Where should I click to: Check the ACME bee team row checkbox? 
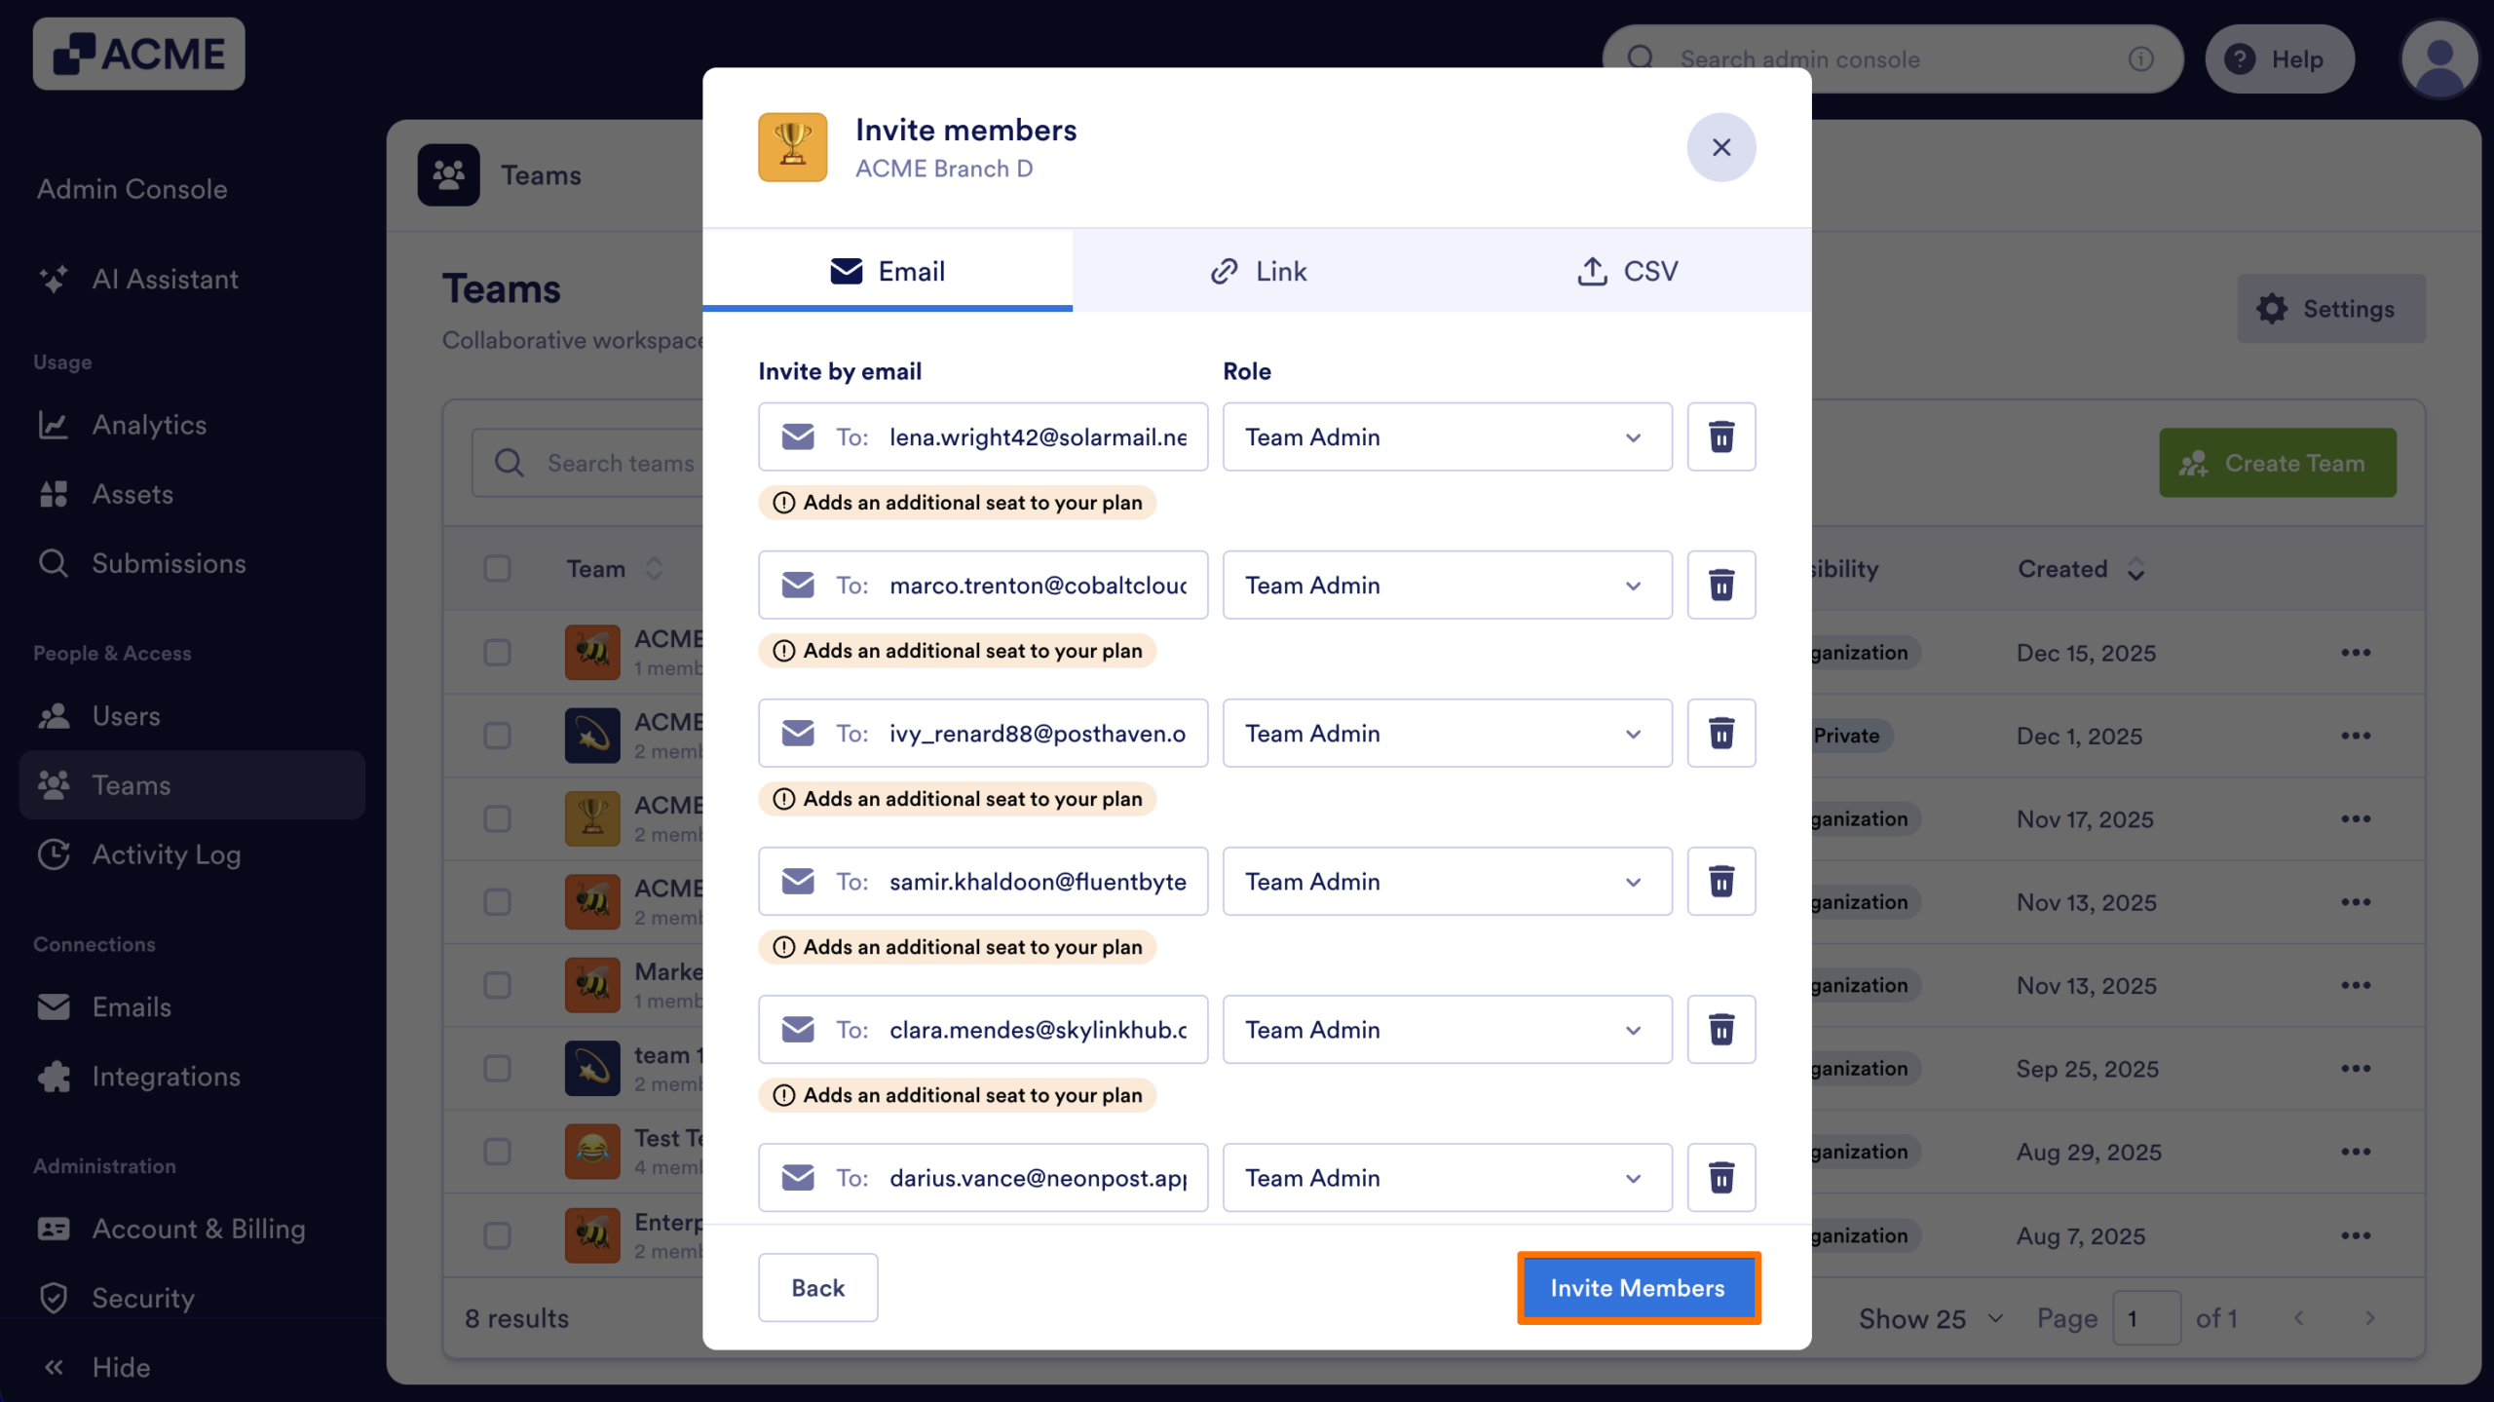[x=498, y=652]
